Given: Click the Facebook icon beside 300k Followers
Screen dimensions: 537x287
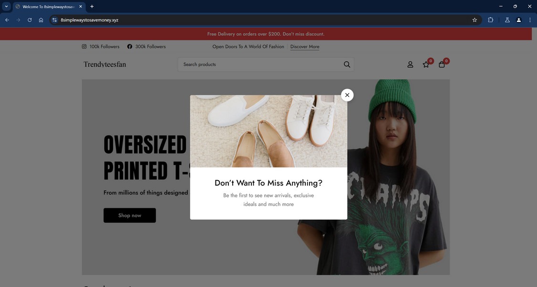Looking at the screenshot, I should click(x=129, y=47).
